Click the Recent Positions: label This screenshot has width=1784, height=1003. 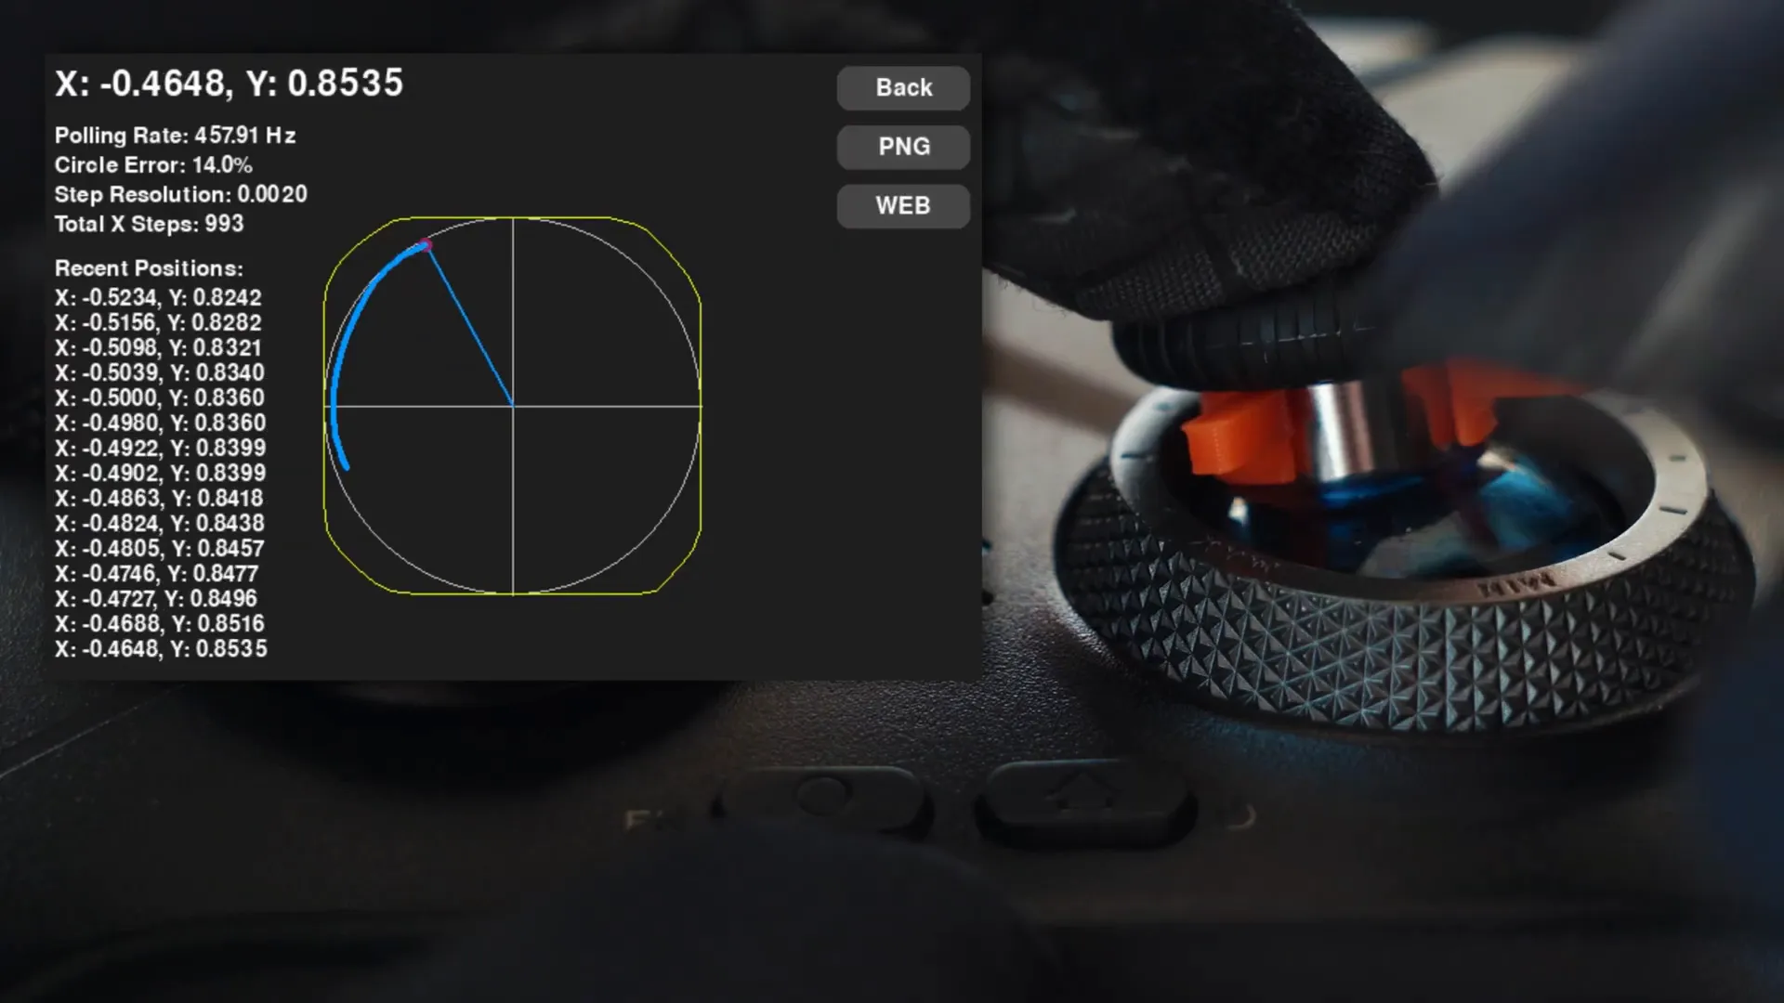(x=149, y=268)
